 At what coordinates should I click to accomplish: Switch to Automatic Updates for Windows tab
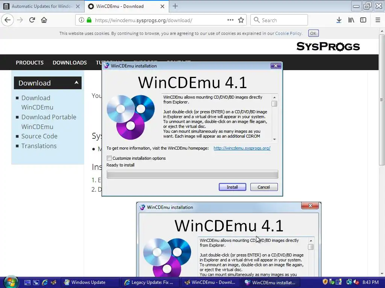42,6
